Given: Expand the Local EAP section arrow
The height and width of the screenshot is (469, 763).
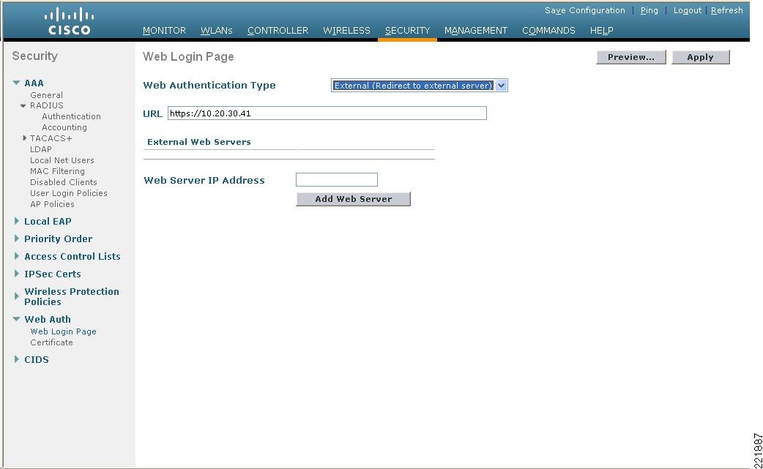Looking at the screenshot, I should click(x=17, y=221).
